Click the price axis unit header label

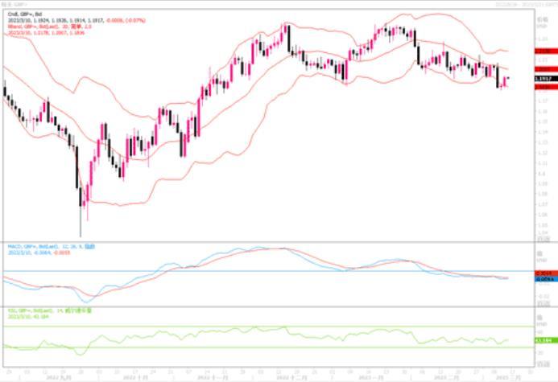click(542, 23)
